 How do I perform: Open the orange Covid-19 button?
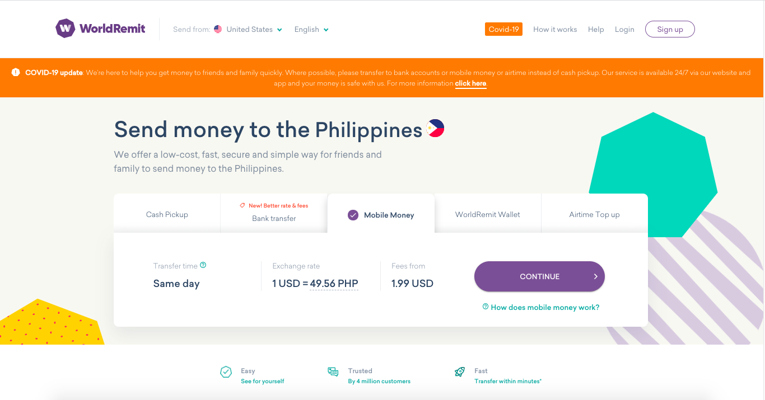[503, 29]
